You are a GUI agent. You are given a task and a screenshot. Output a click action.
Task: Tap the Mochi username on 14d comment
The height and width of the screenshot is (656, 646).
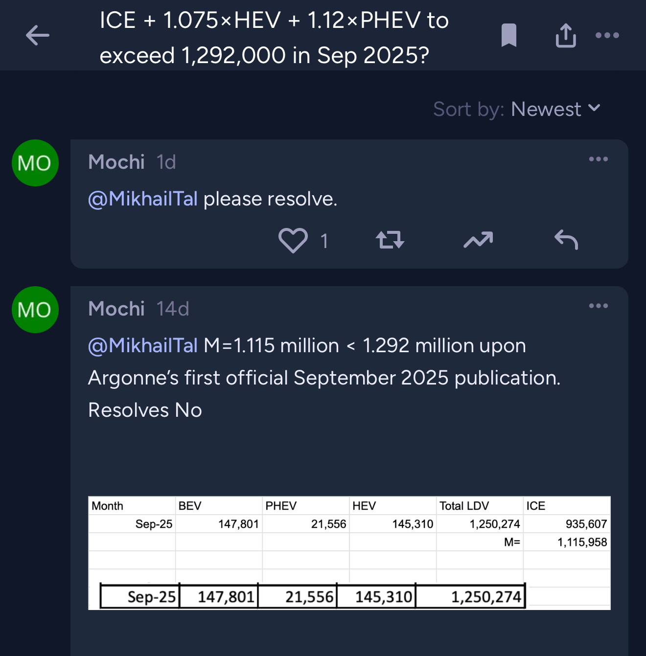coord(116,309)
